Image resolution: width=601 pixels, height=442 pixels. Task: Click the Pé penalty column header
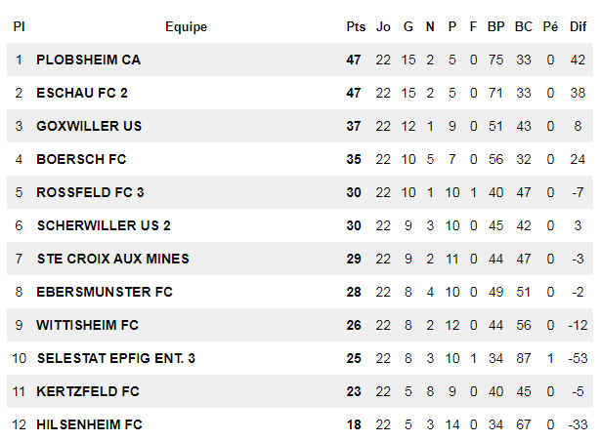[550, 26]
